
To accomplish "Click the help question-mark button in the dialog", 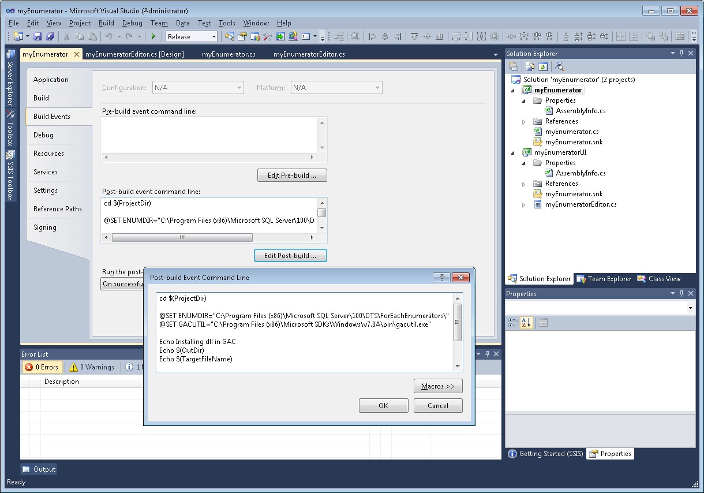I will (x=441, y=278).
